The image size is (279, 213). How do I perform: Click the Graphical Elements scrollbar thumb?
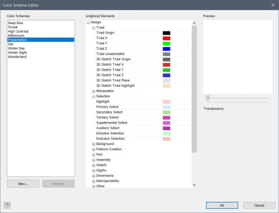point(194,89)
